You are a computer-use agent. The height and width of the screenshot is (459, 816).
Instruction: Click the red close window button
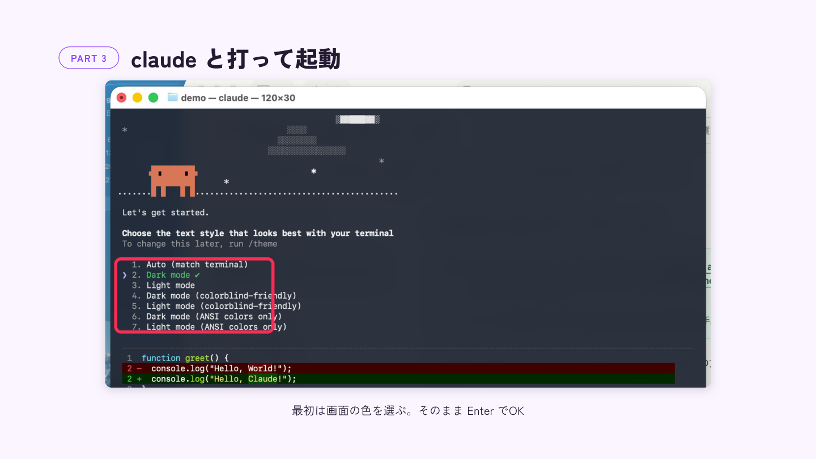[x=121, y=97]
